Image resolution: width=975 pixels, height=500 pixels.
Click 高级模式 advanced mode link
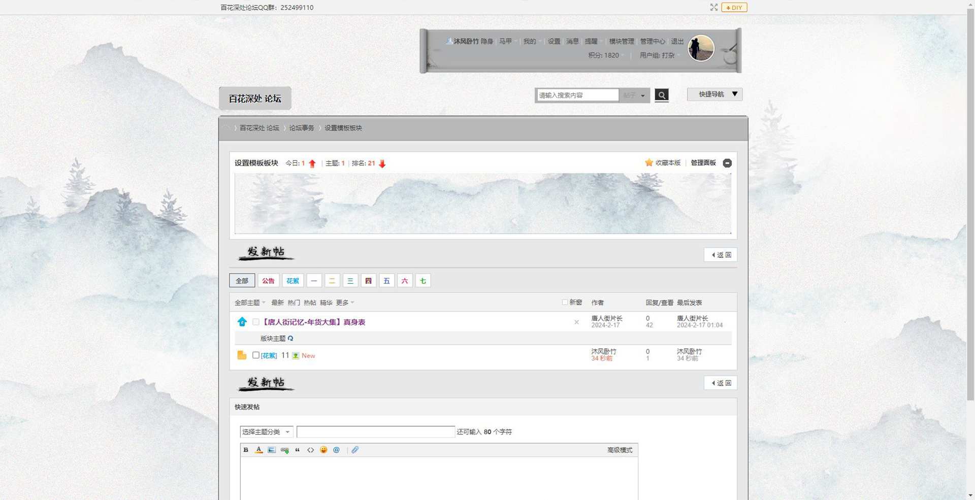pos(620,450)
